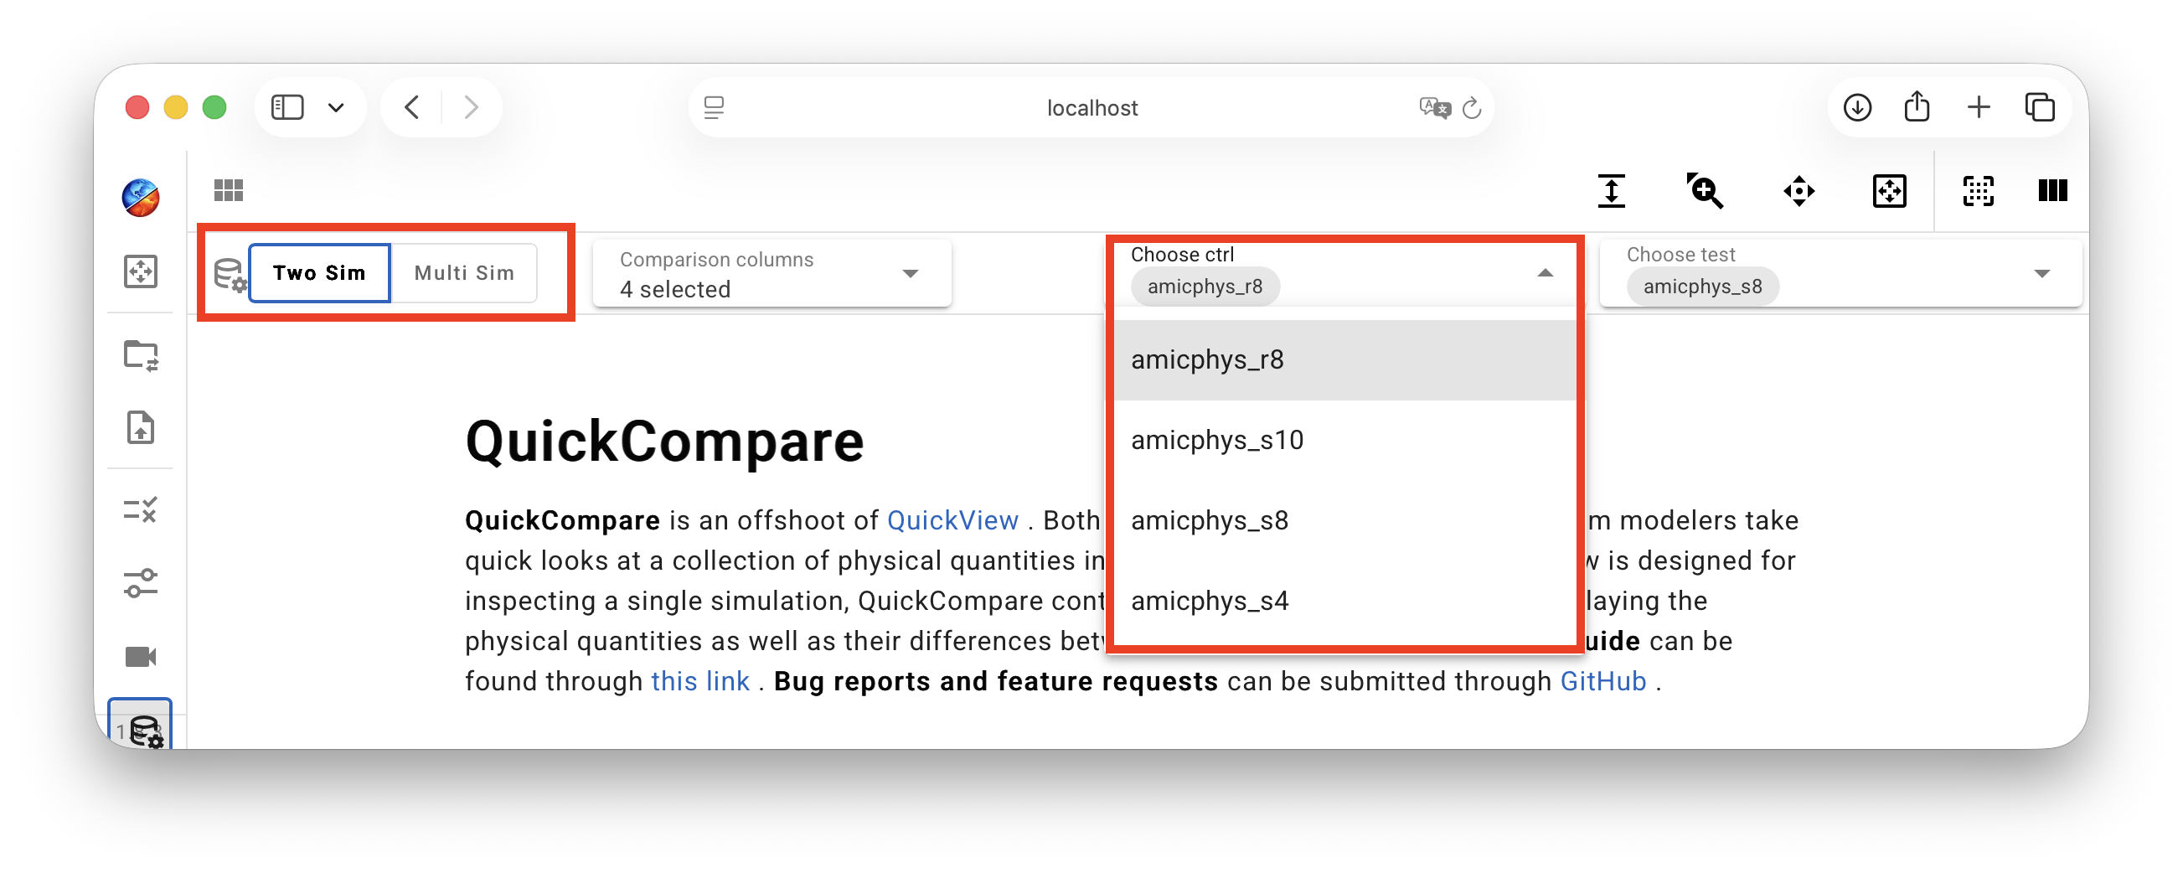Select amicphys_s10 from the ctrl list
The width and height of the screenshot is (2183, 873).
point(1344,441)
